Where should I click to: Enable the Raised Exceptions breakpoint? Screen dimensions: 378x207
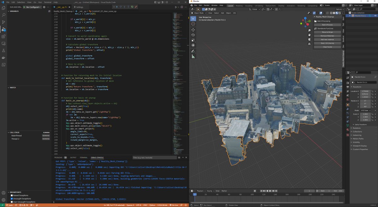[x=12, y=195]
